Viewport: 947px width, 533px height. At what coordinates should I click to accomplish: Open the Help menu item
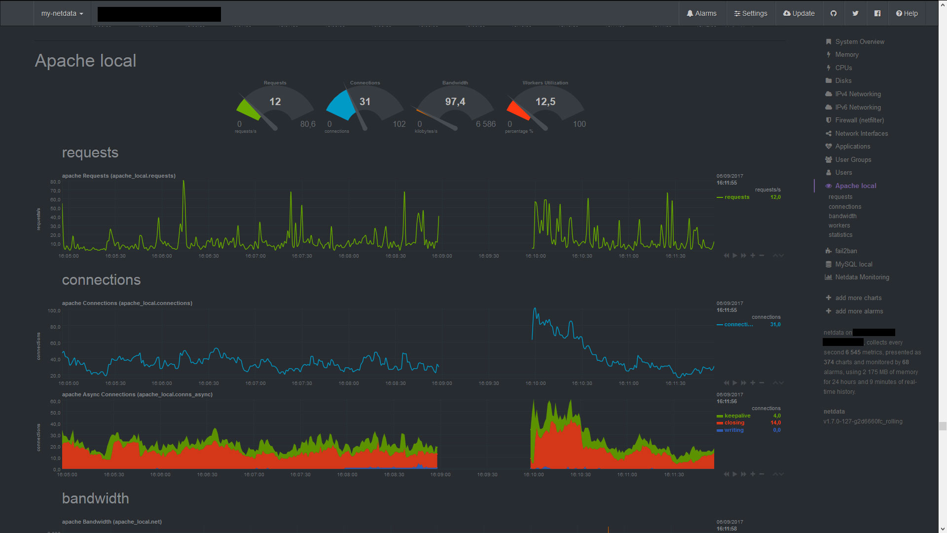pyautogui.click(x=907, y=13)
